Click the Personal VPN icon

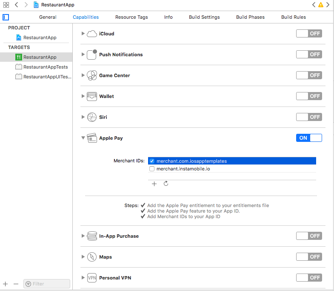[x=92, y=278]
